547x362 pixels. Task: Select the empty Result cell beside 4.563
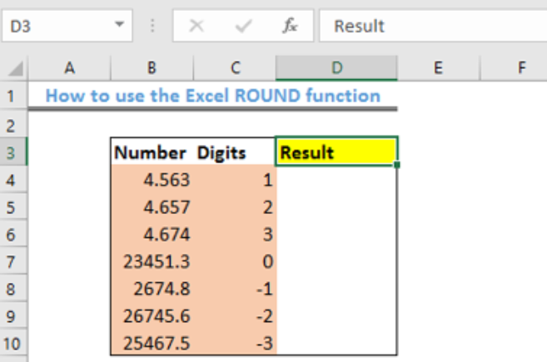coord(336,180)
